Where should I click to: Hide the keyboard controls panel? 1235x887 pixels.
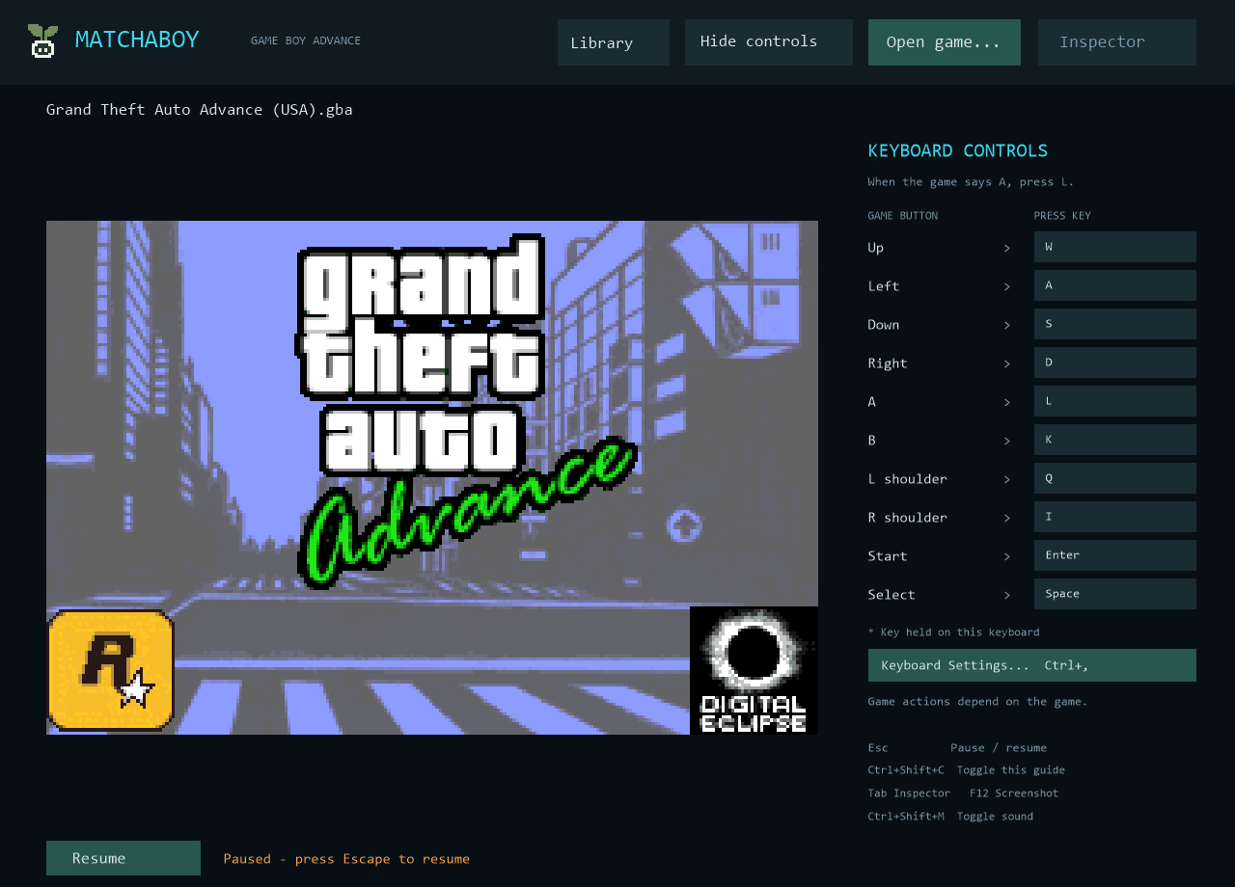pos(769,42)
